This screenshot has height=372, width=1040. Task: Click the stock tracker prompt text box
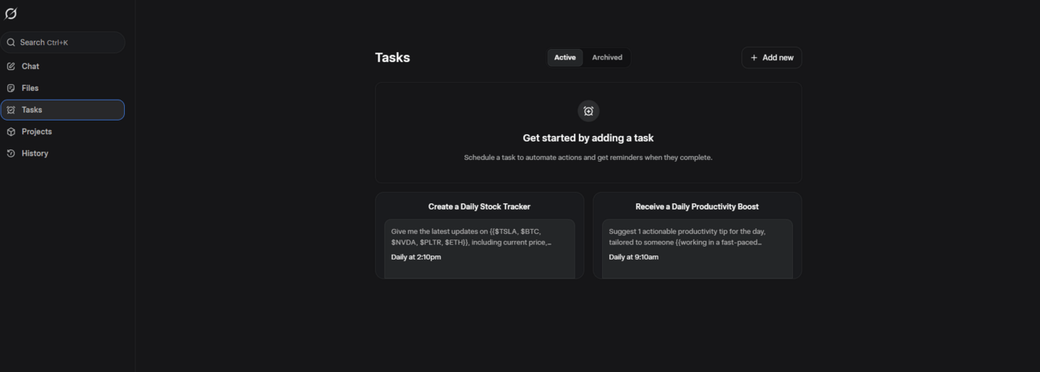click(480, 249)
